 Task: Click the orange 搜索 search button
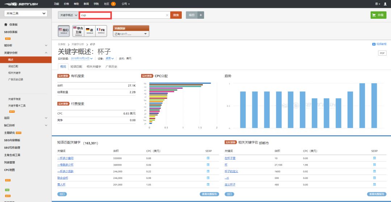176,15
